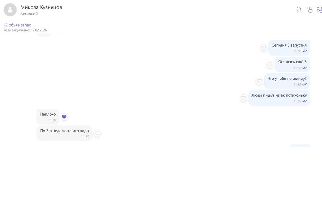Open Микола Кузнецов profile avatar
This screenshot has width=322, height=204.
[10, 10]
